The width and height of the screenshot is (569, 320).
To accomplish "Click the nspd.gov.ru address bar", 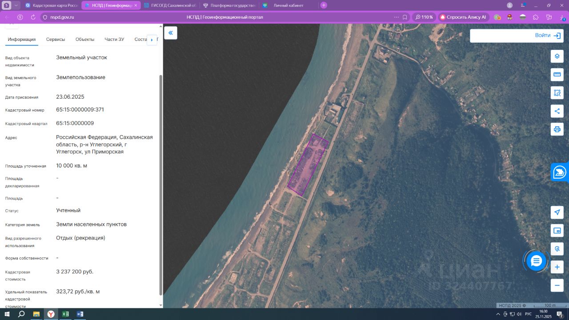I will [x=62, y=17].
